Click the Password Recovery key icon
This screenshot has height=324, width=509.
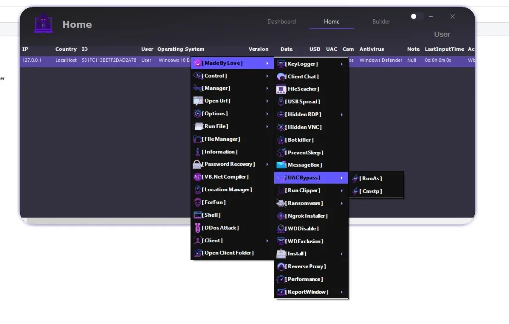point(197,164)
